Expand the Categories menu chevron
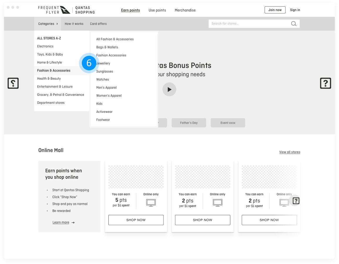 pyautogui.click(x=57, y=24)
